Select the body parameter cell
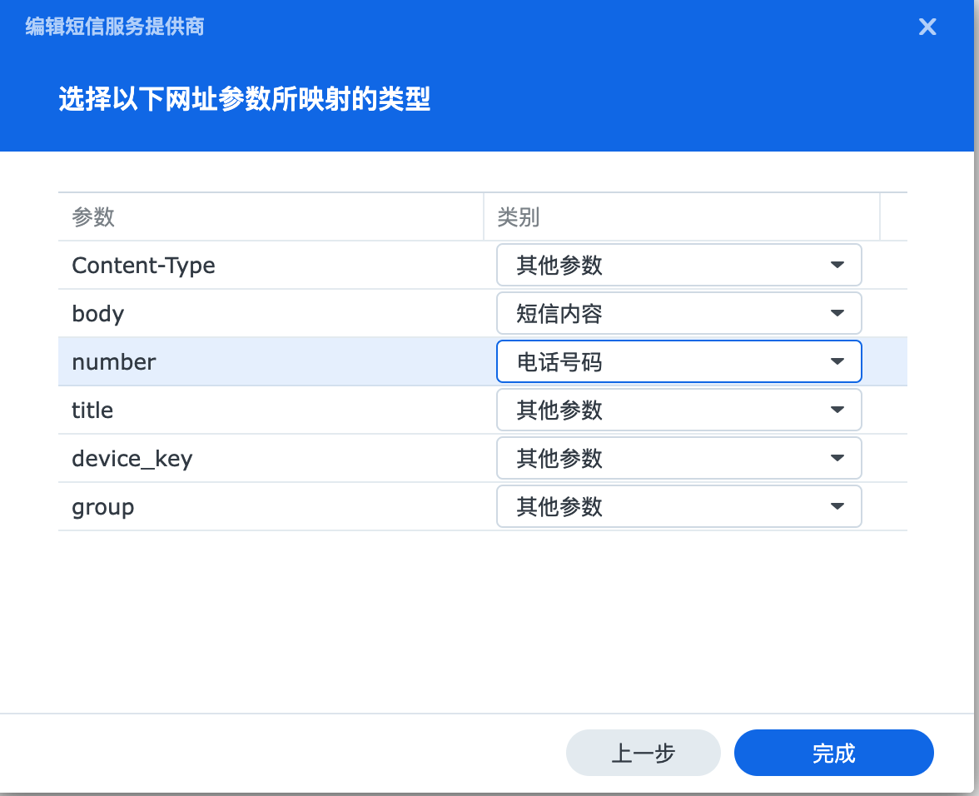979x796 pixels. click(271, 313)
